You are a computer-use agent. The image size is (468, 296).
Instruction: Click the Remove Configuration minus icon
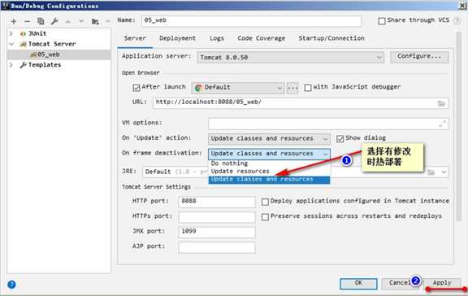pyautogui.click(x=27, y=21)
